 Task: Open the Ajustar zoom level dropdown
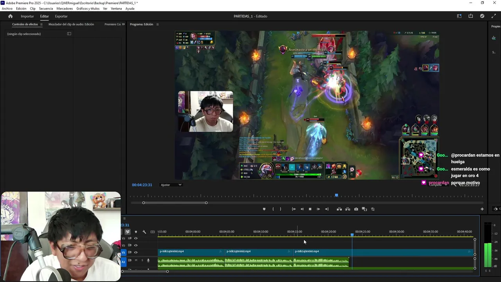tap(171, 185)
